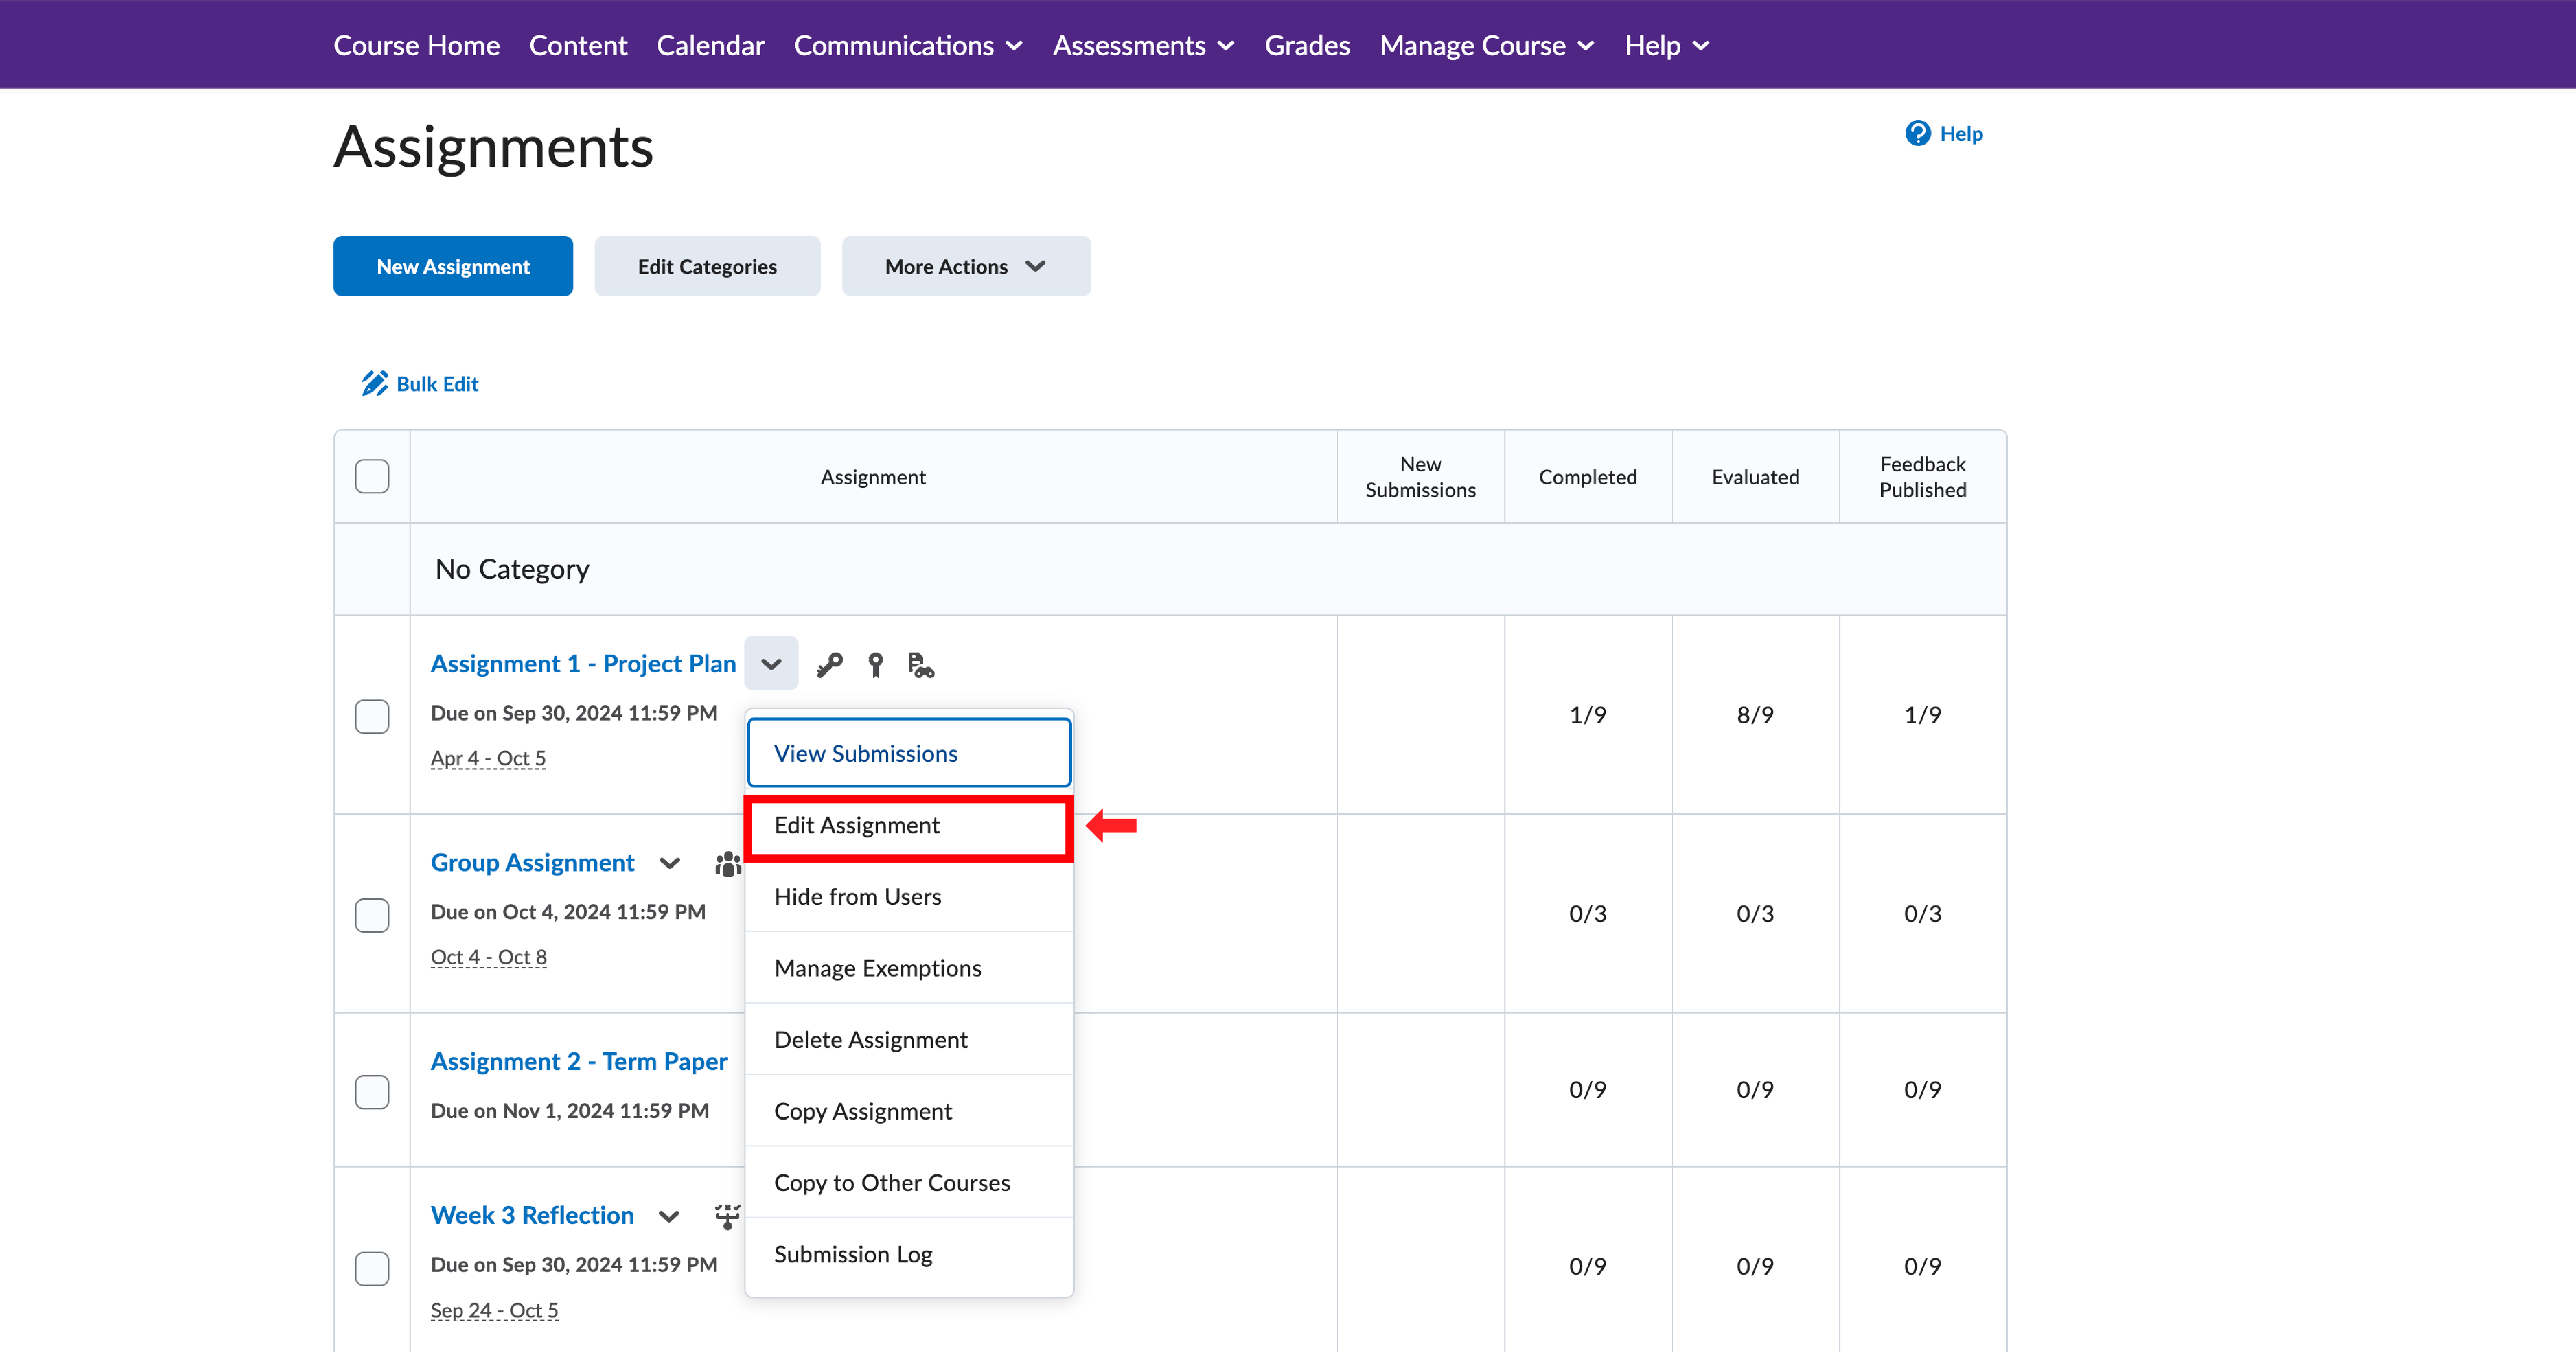Select the checkbox for Group Assignment

tap(372, 915)
